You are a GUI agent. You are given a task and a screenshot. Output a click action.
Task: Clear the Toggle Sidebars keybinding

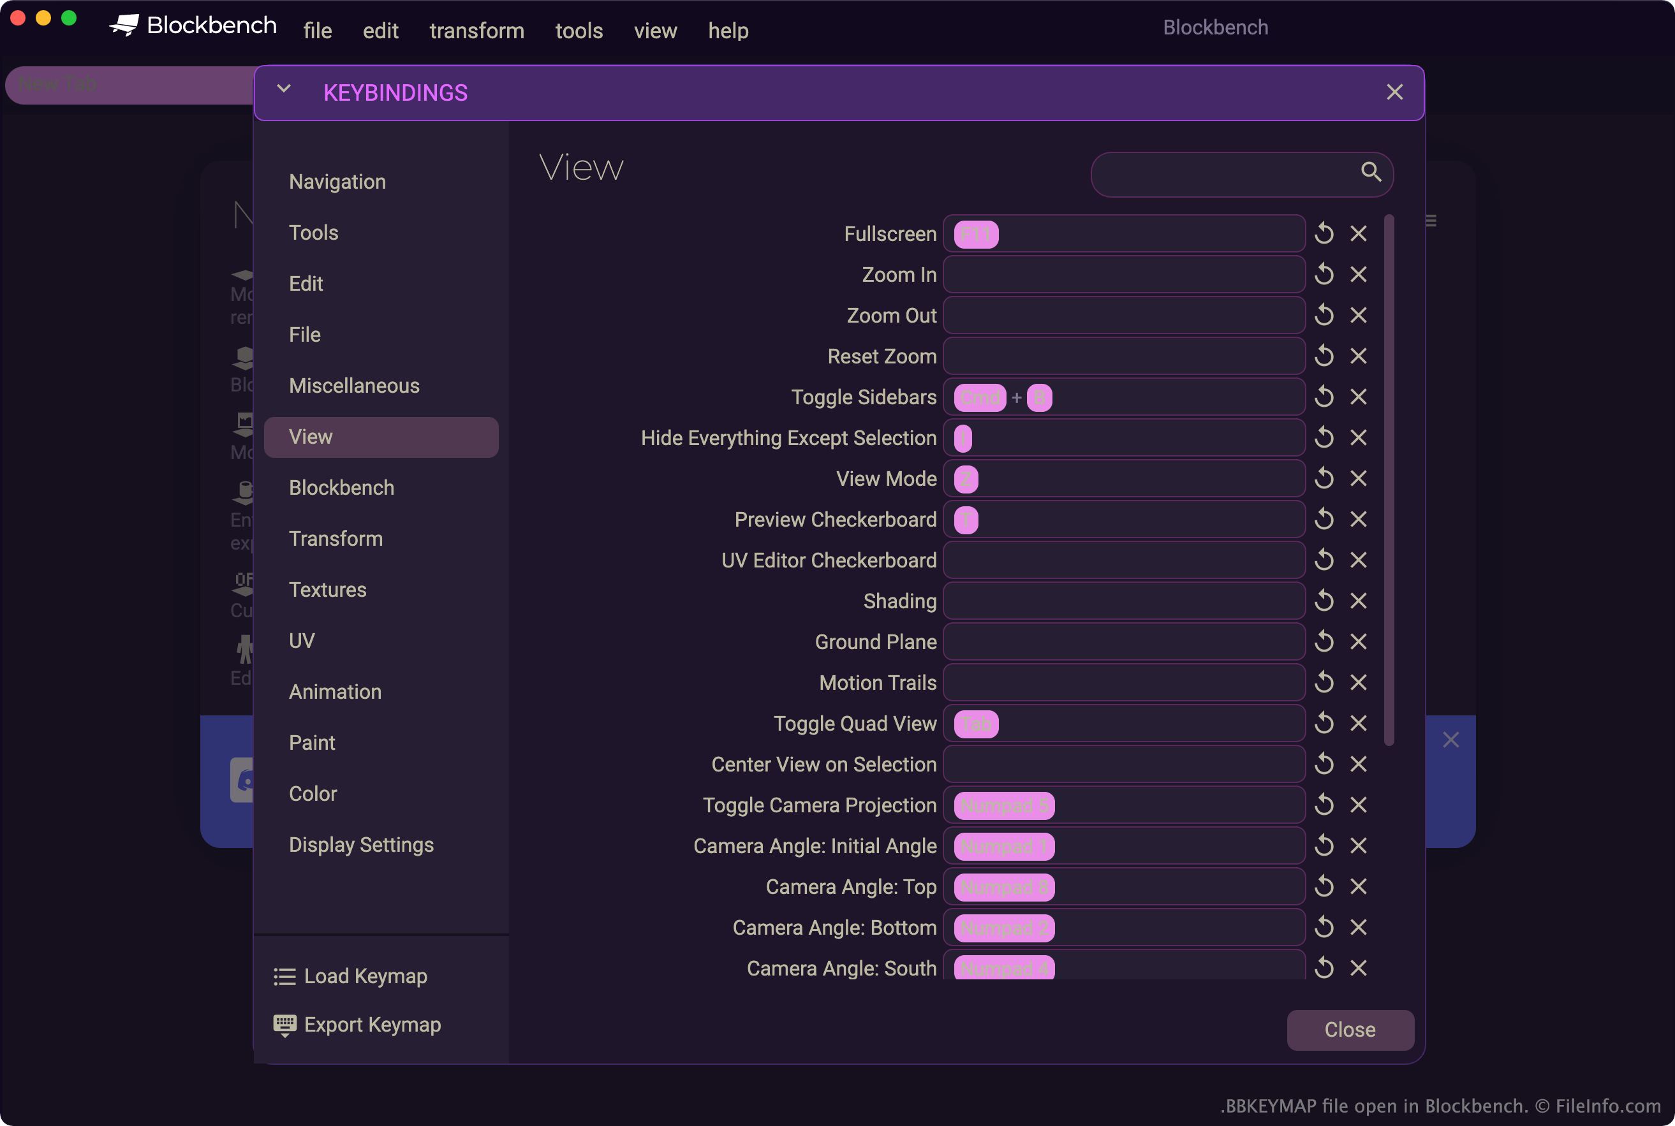click(1358, 397)
